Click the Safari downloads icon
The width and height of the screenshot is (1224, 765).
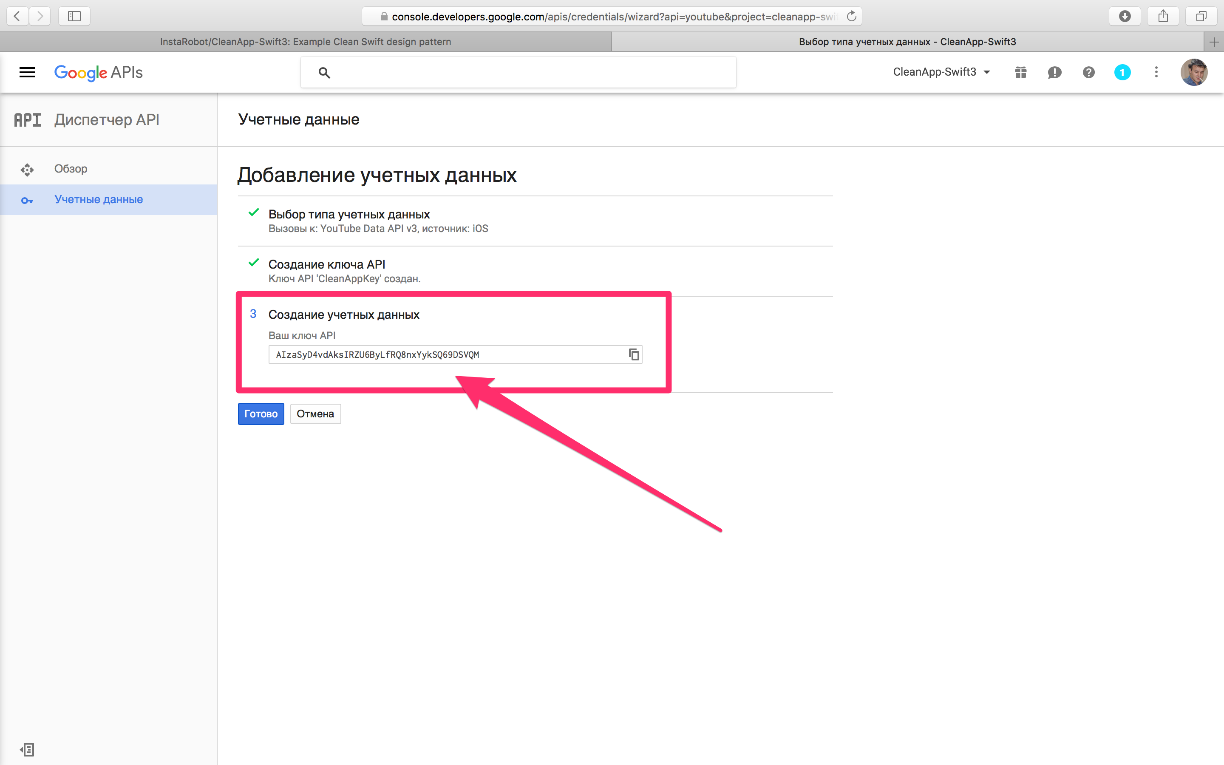(1125, 16)
